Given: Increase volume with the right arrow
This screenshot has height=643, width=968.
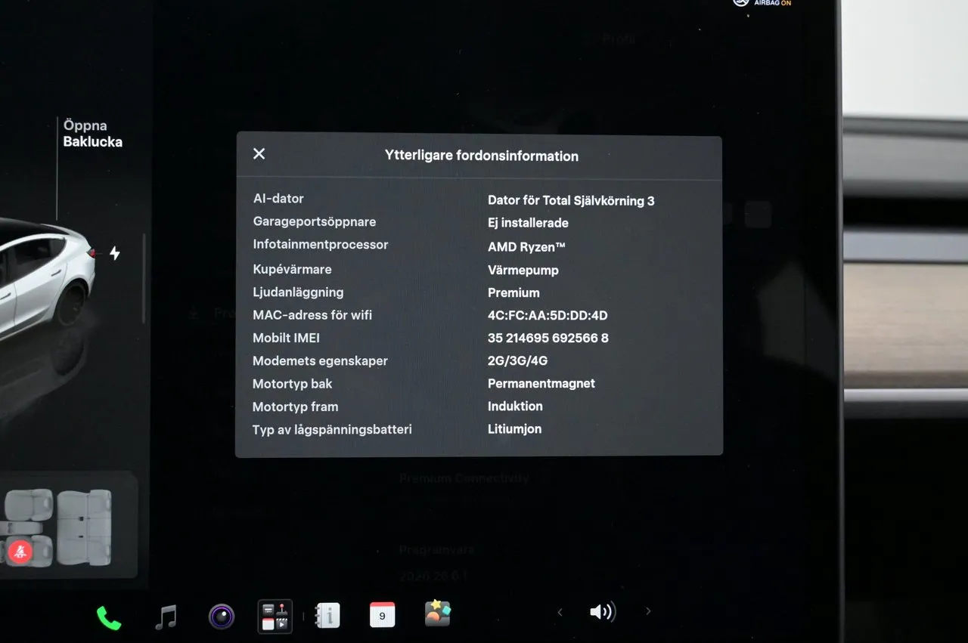Looking at the screenshot, I should click(x=648, y=611).
